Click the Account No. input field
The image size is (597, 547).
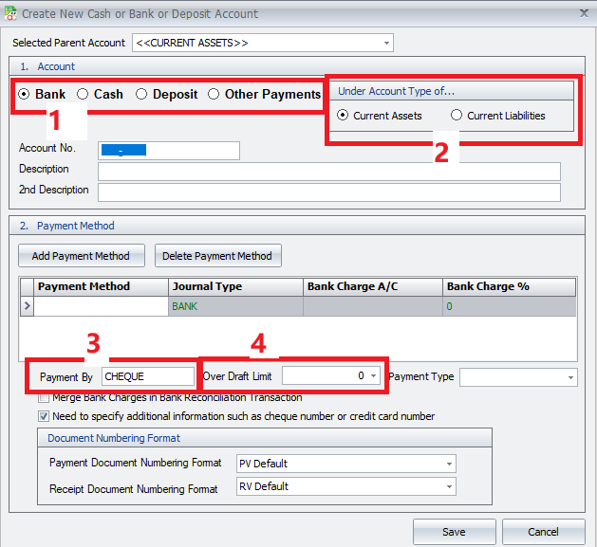coord(169,151)
